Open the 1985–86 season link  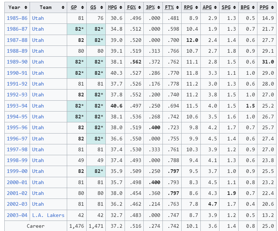click(17, 18)
